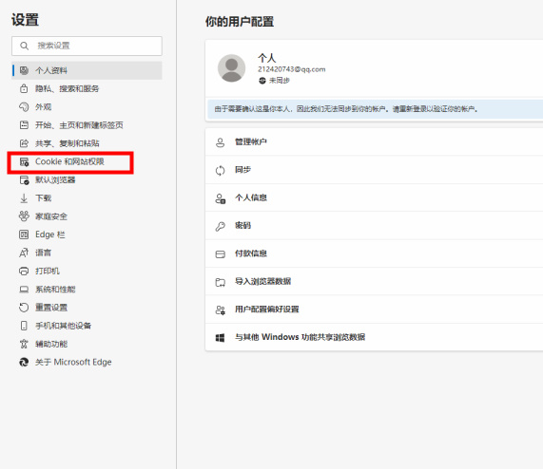Click the family safety icon beside 家庭安全

tap(24, 216)
